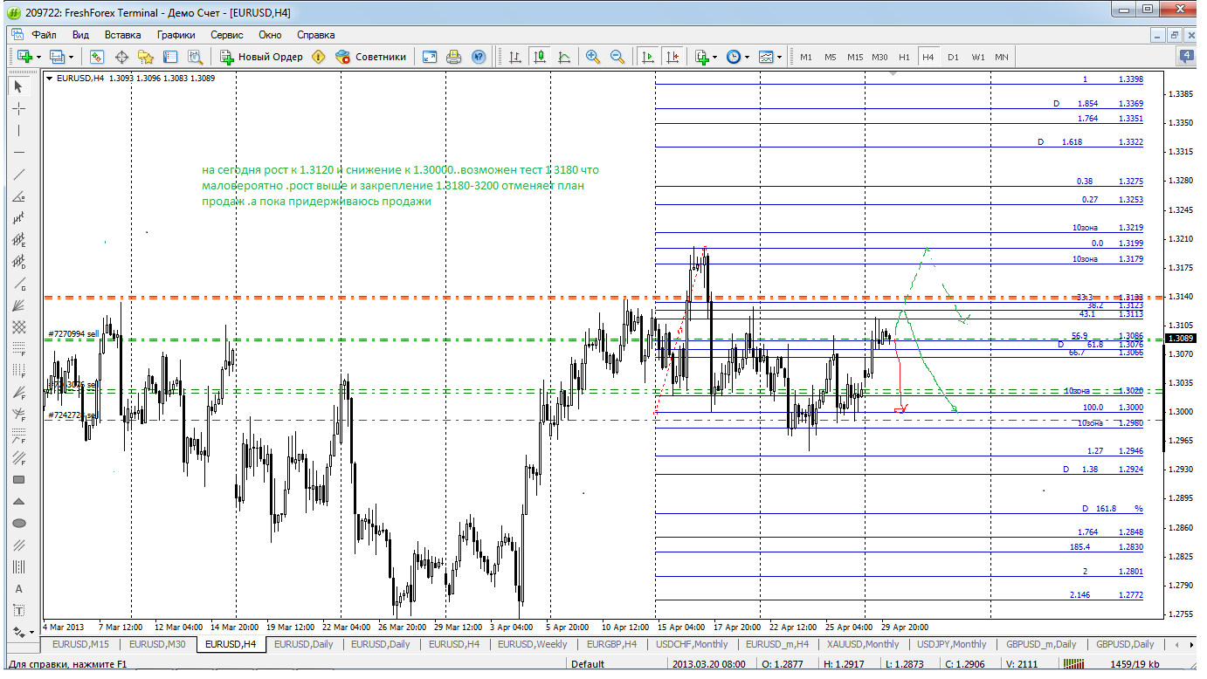The height and width of the screenshot is (679, 1207).
Task: Select the Triangle shape tool
Action: [x=19, y=501]
